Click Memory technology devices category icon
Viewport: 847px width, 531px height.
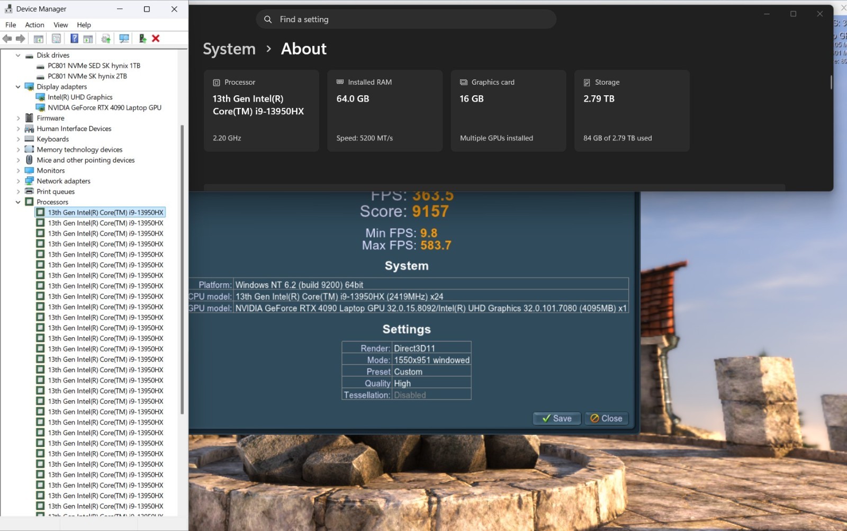click(x=29, y=150)
